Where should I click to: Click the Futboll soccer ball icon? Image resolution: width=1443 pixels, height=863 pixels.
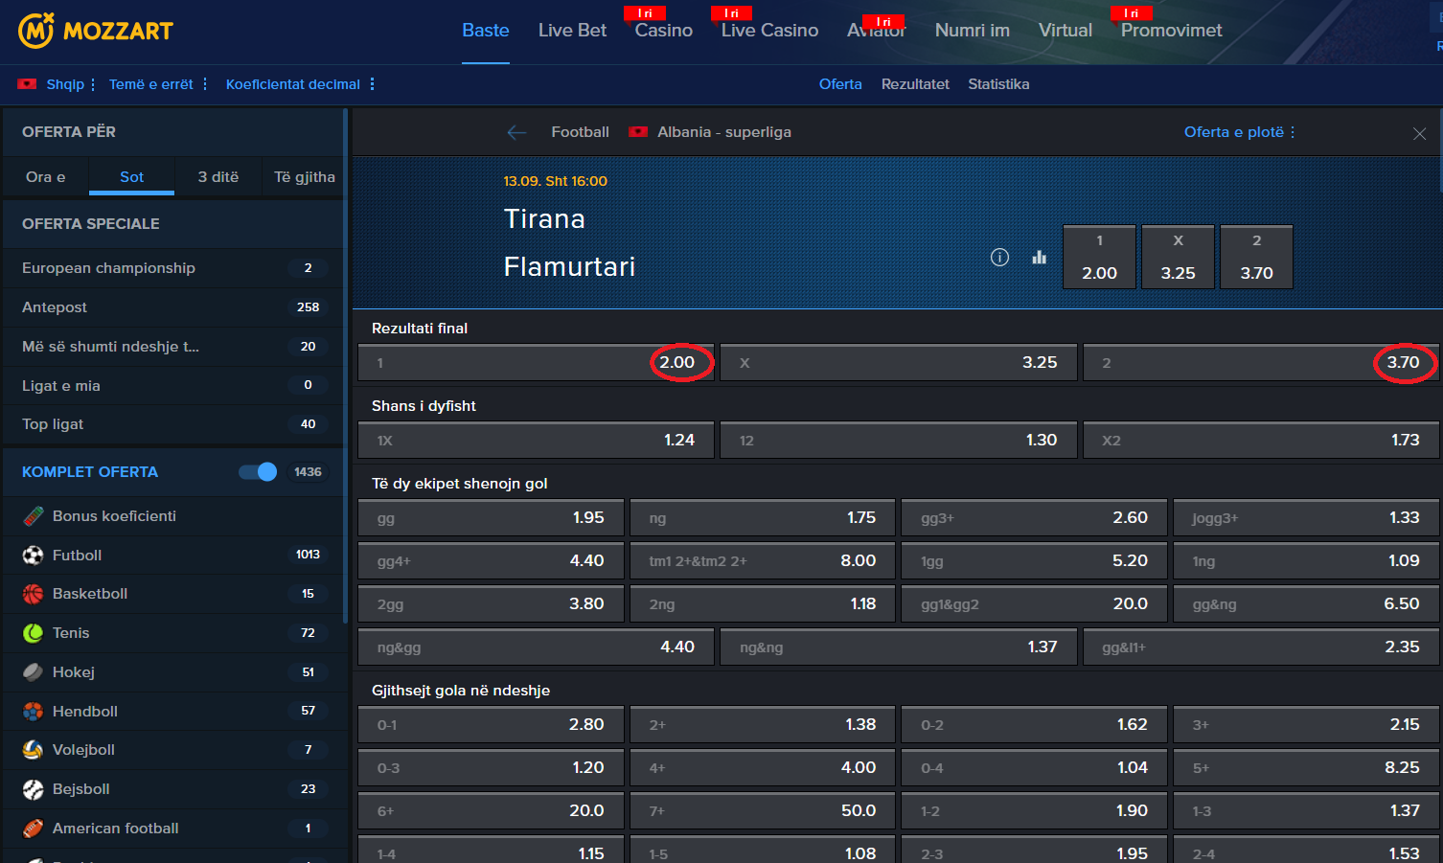[34, 556]
